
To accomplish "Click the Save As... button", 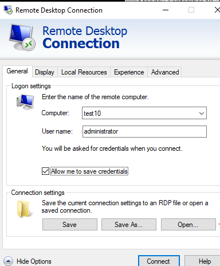I will pos(129,225).
